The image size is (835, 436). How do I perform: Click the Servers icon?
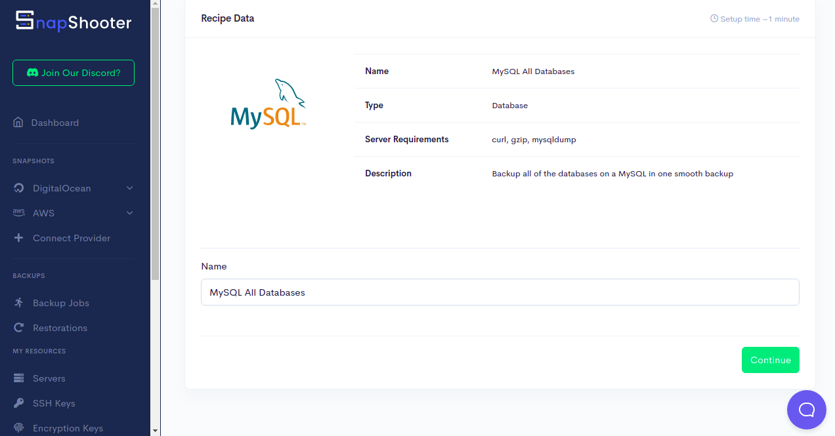[x=18, y=378]
